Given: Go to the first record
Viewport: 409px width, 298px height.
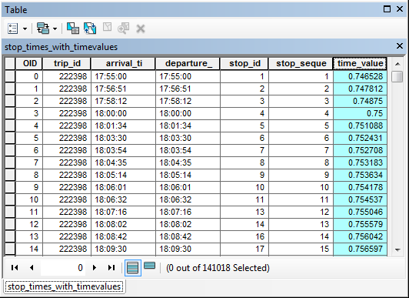Looking at the screenshot, I should click(15, 267).
